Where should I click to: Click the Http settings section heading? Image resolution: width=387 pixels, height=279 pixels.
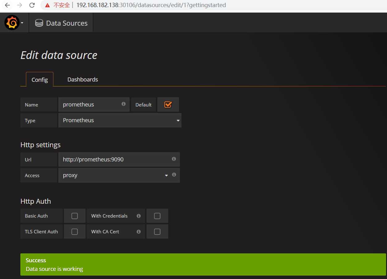click(40, 145)
